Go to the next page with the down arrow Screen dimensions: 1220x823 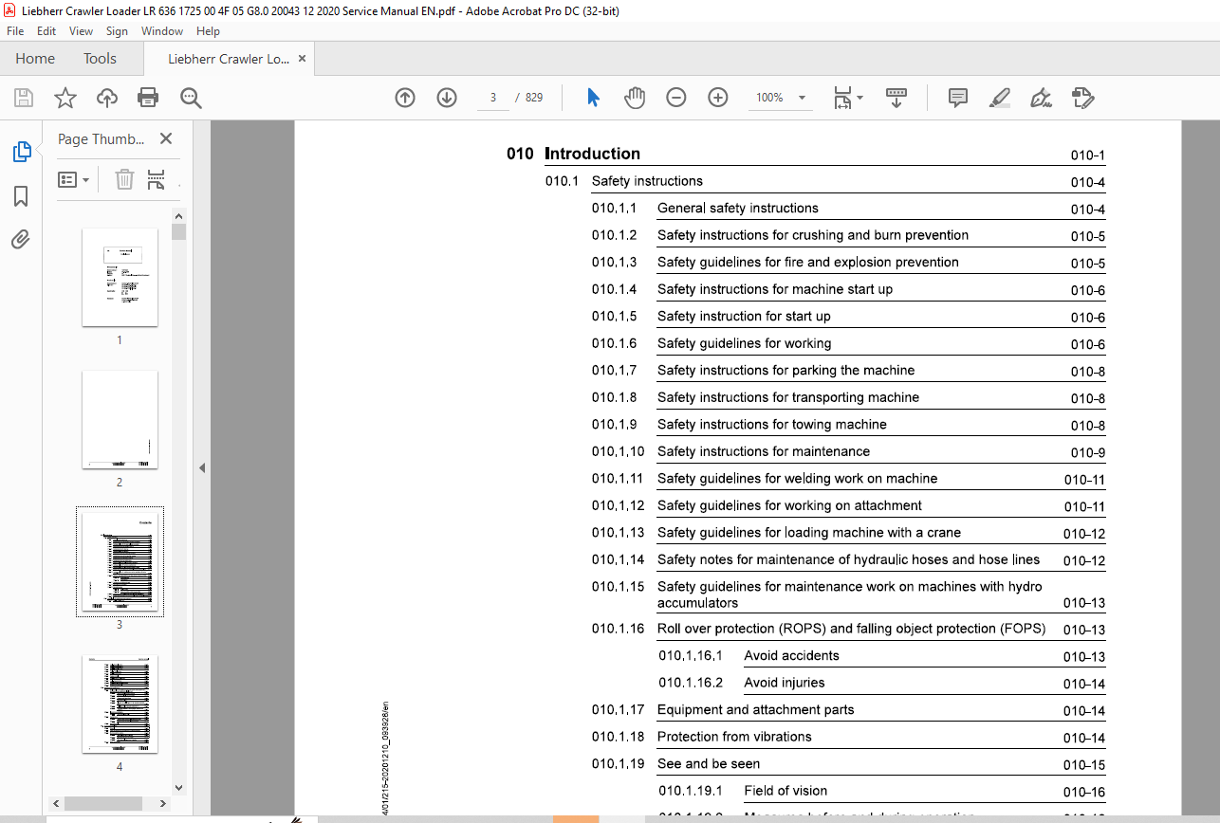pos(447,98)
